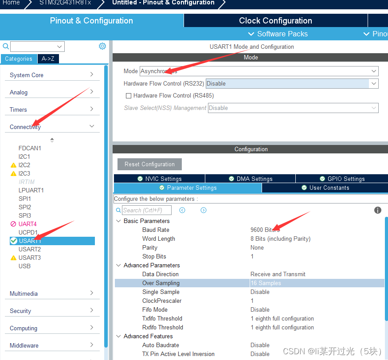Viewport: 388px width, 360px height.
Task: Select the A->Z tab
Action: tap(48, 59)
